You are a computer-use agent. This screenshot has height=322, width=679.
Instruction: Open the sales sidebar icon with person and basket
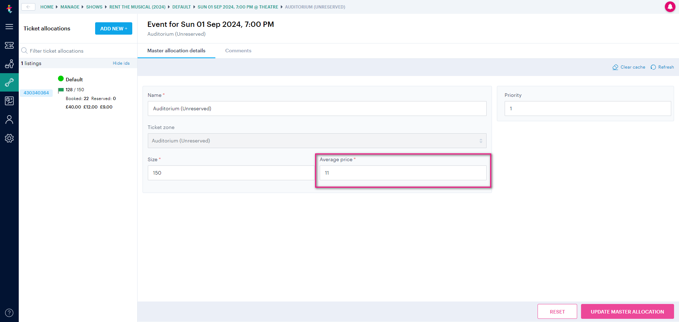[x=9, y=64]
